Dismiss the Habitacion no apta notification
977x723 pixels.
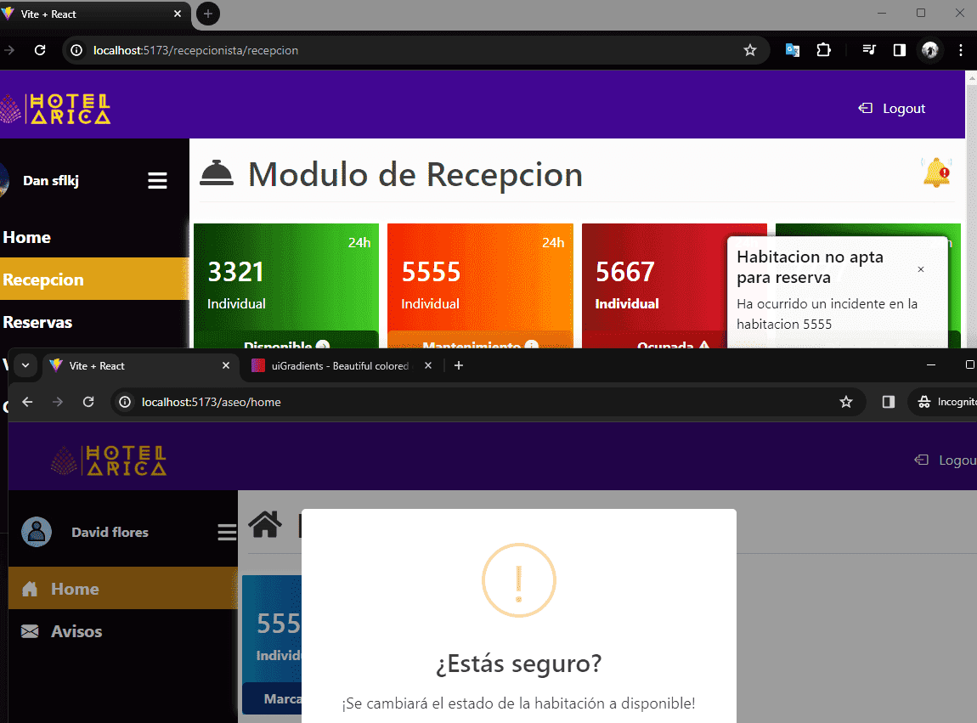point(921,269)
